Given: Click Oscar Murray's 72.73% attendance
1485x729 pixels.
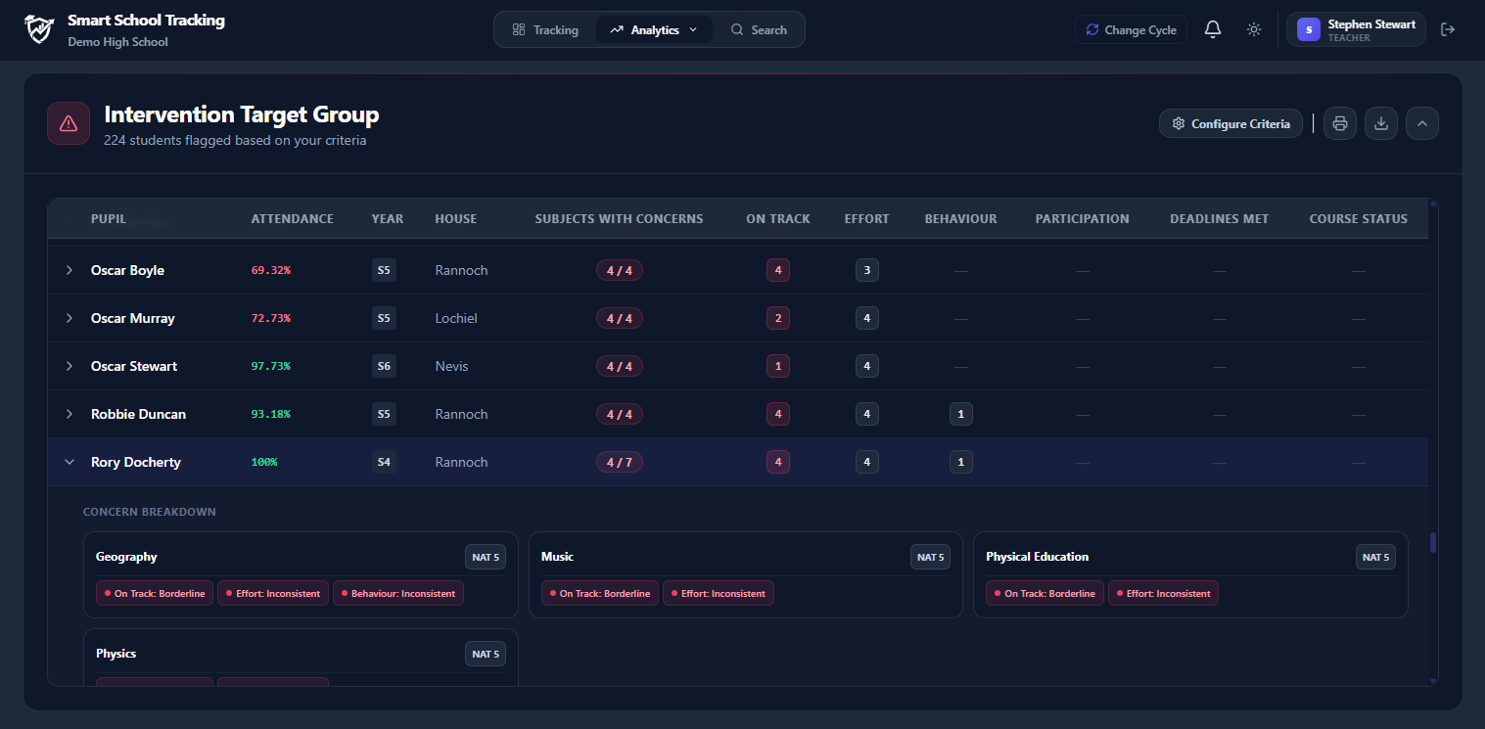Looking at the screenshot, I should [271, 318].
